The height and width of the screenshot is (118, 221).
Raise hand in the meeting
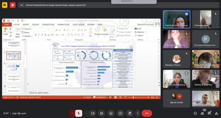[130, 113]
